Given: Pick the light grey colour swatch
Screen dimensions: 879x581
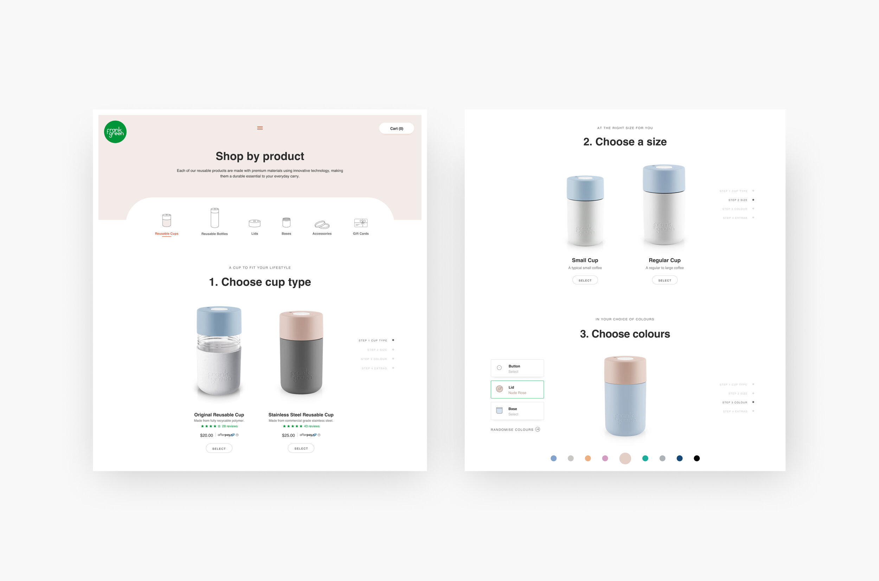Looking at the screenshot, I should pos(571,458).
